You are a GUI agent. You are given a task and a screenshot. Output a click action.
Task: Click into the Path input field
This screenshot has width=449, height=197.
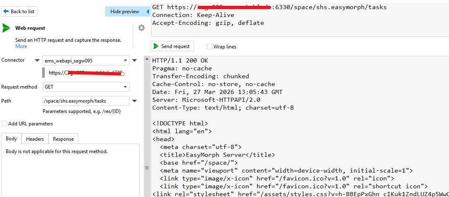(x=85, y=101)
